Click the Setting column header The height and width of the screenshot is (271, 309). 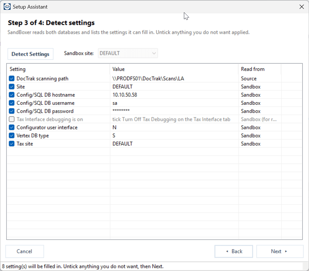pos(59,69)
